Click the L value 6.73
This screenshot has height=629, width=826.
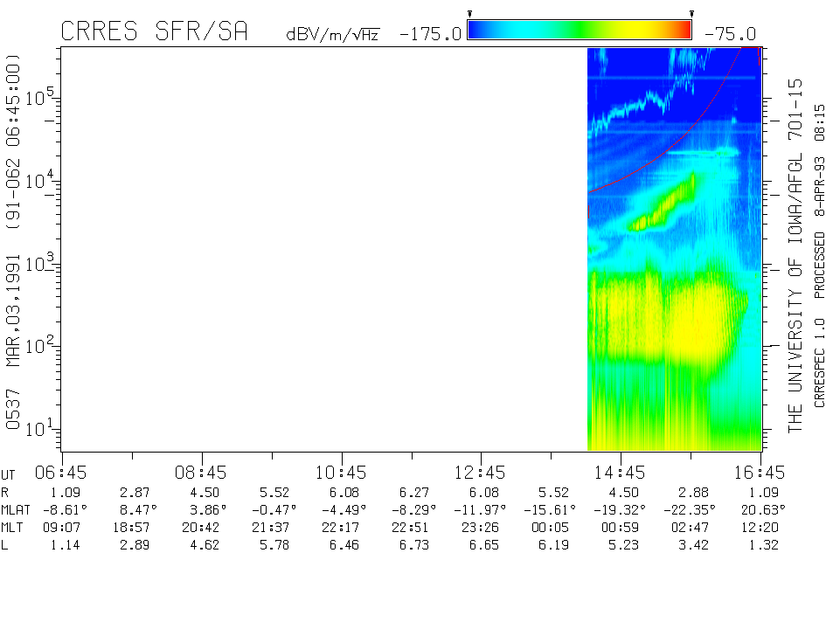pyautogui.click(x=411, y=545)
